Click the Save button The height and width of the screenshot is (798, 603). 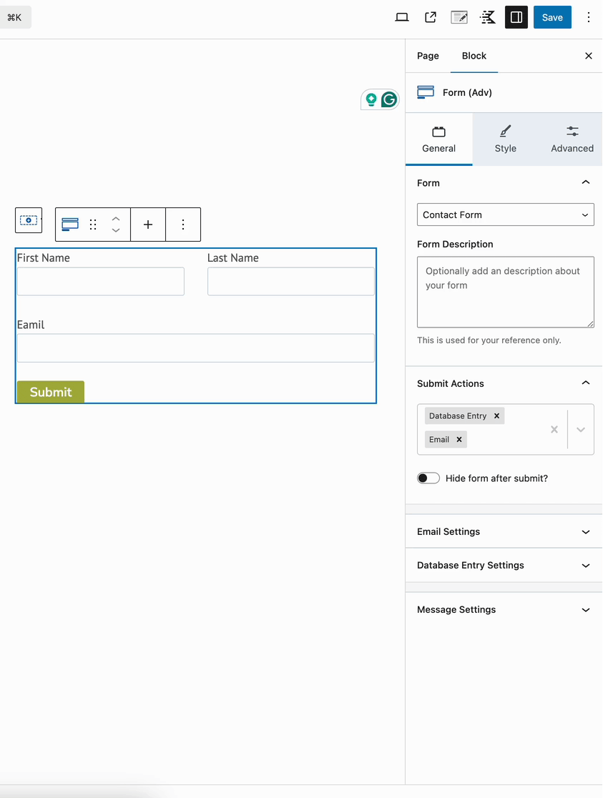tap(552, 16)
